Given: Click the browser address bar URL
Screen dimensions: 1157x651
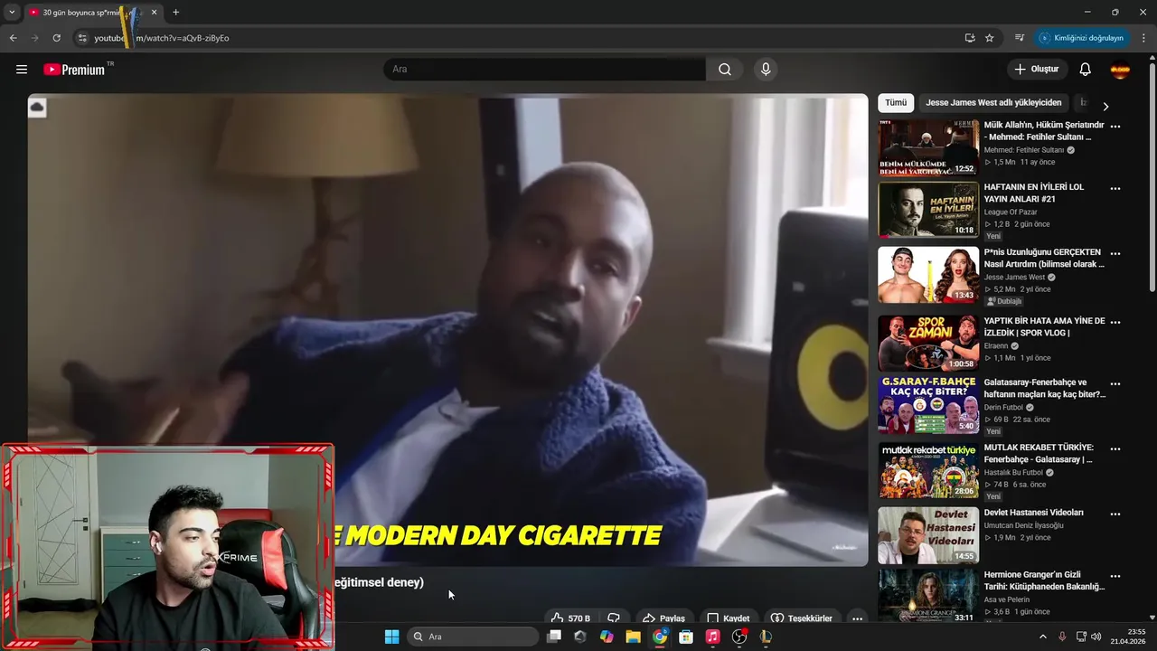Looking at the screenshot, I should 162,38.
